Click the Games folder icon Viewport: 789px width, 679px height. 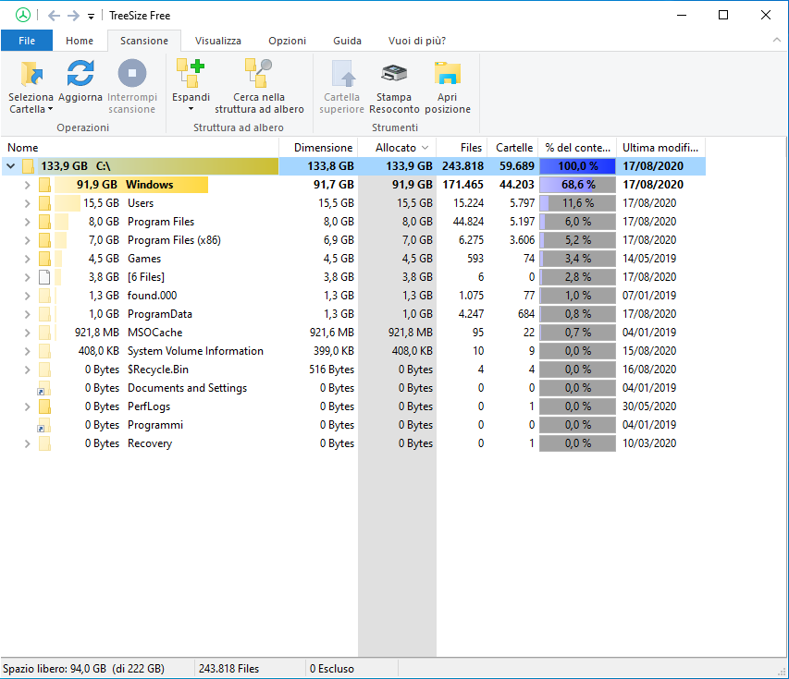tap(44, 259)
